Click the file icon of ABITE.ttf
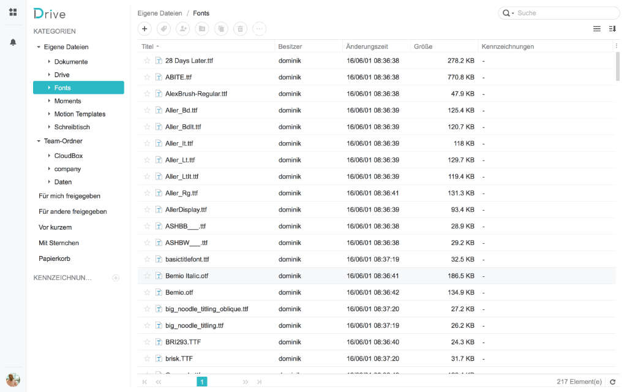627x392 pixels. pyautogui.click(x=159, y=77)
